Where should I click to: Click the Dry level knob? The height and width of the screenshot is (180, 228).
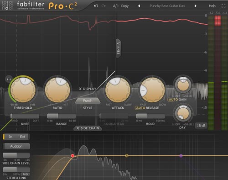point(183,113)
